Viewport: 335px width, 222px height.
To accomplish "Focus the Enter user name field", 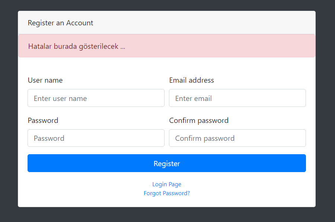I will click(x=96, y=98).
